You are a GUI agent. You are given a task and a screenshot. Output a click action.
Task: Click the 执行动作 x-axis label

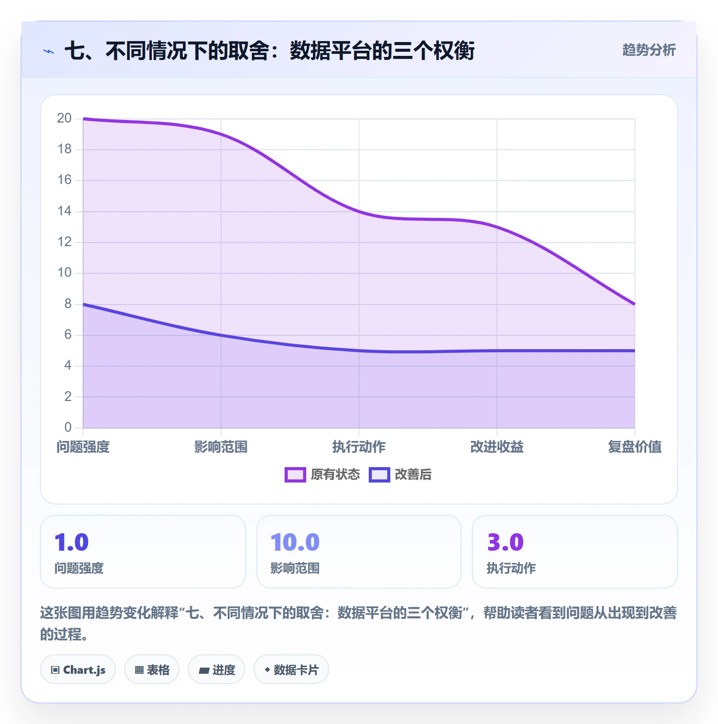pos(359,447)
